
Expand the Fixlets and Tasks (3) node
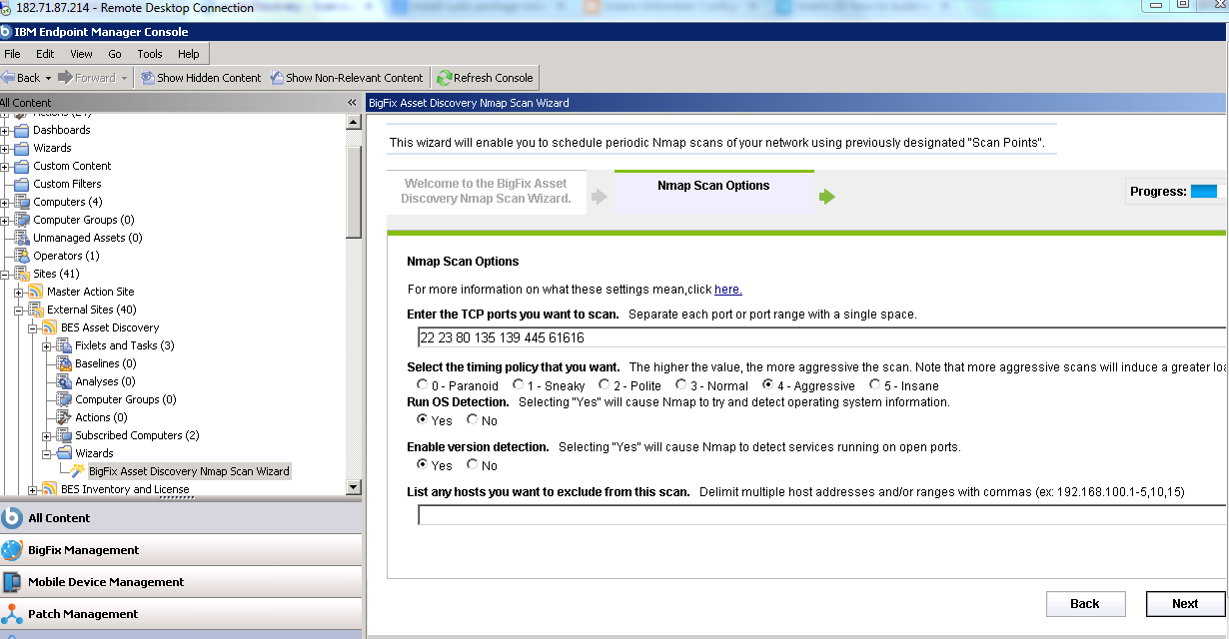pyautogui.click(x=47, y=345)
